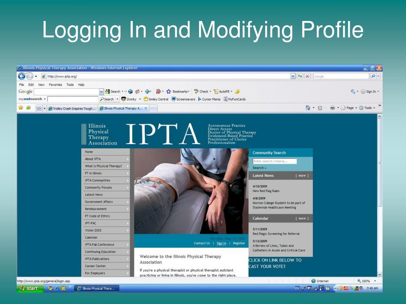Viewport: 406px width, 304px height.
Task: Open Career Center in side menu
Action: point(105,266)
